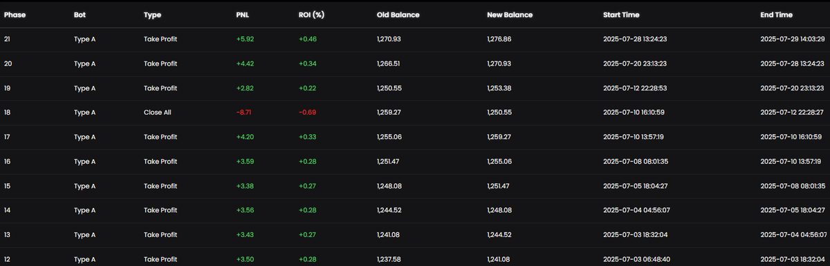Select phase number 21 cell
830x266 pixels.
(x=8, y=39)
